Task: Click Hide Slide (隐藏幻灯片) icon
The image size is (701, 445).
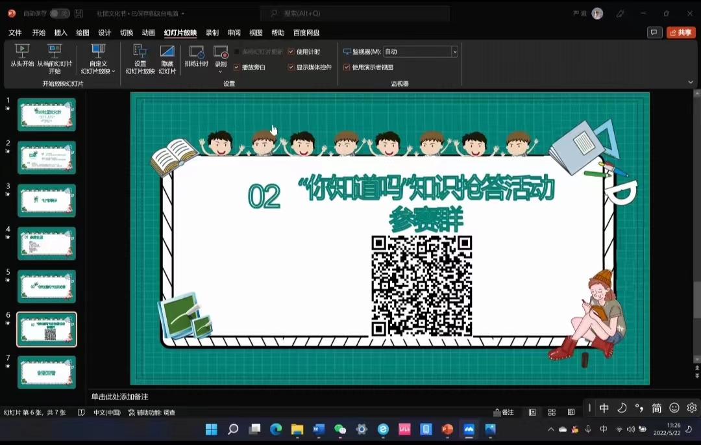Action: click(x=167, y=58)
